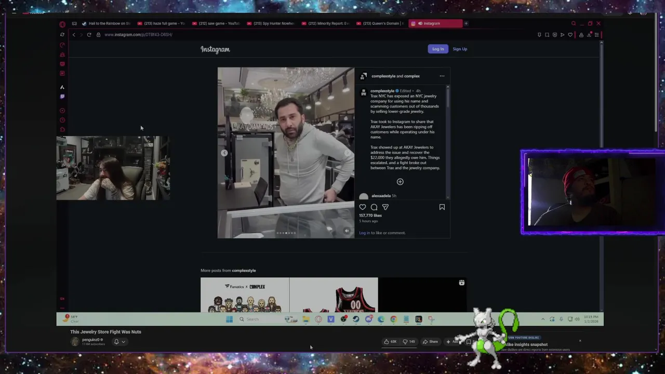The image size is (665, 374).
Task: Click the browser back arrow
Action: pyautogui.click(x=74, y=35)
